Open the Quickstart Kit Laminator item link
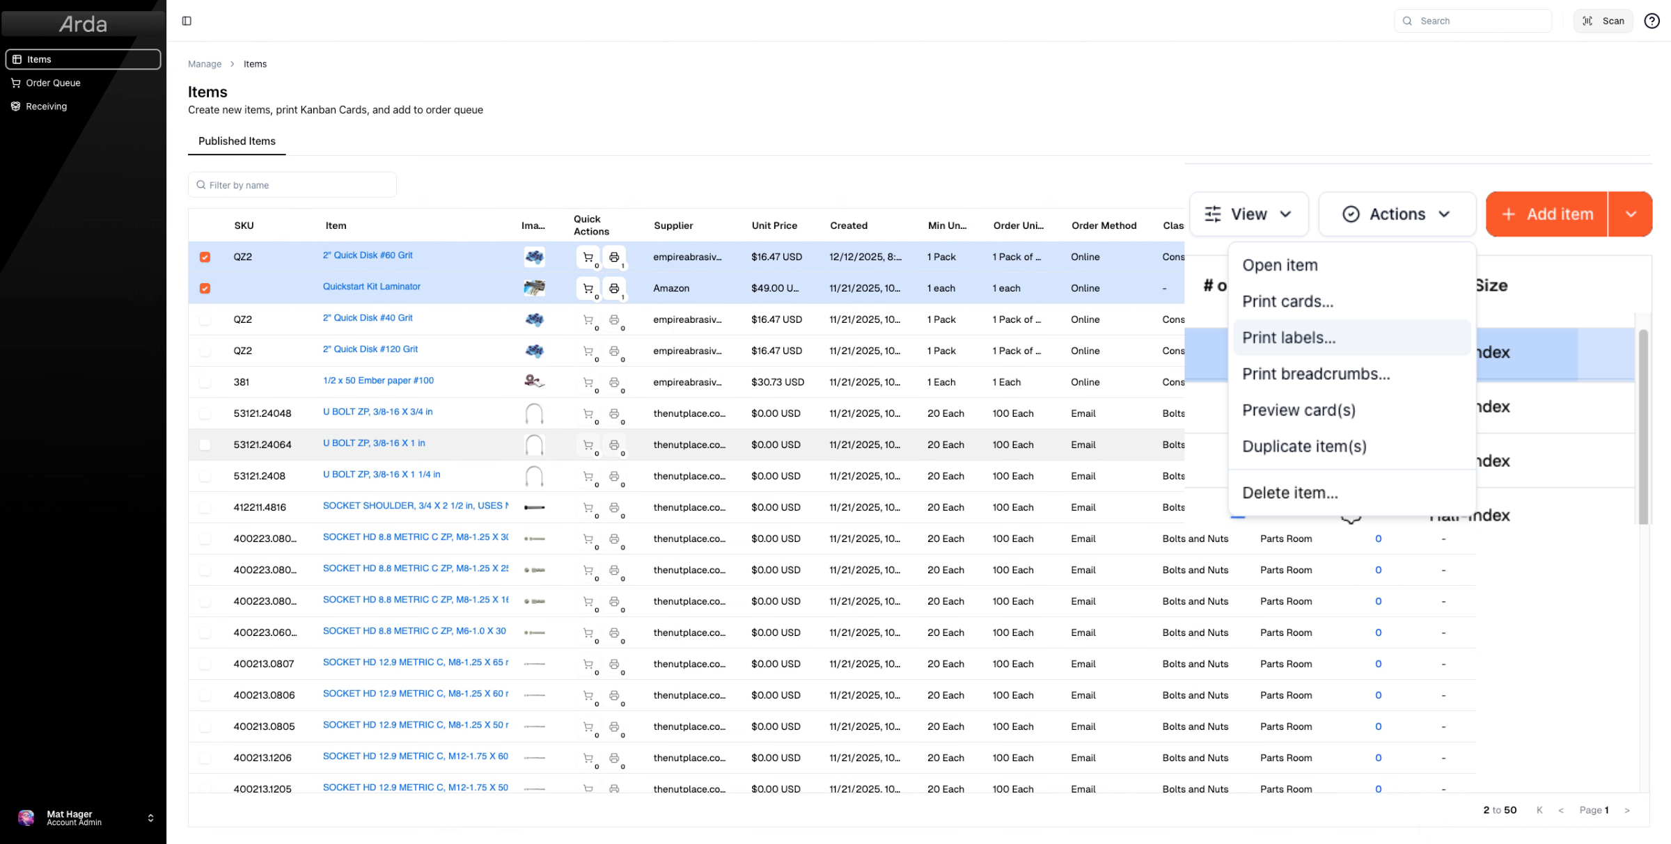Viewport: 1671px width, 844px height. point(371,287)
